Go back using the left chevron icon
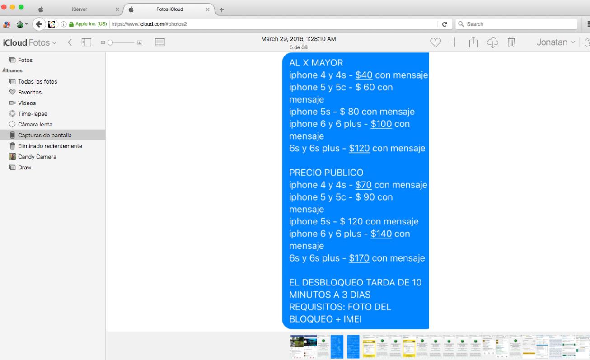 click(70, 42)
